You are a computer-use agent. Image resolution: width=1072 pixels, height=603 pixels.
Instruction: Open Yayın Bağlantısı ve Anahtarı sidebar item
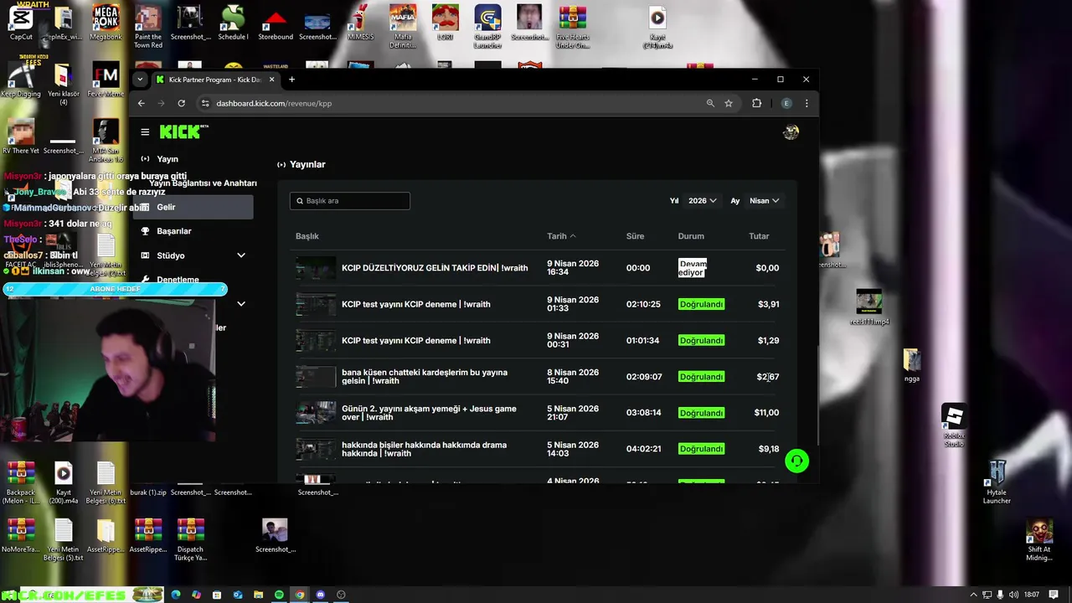[x=203, y=183]
